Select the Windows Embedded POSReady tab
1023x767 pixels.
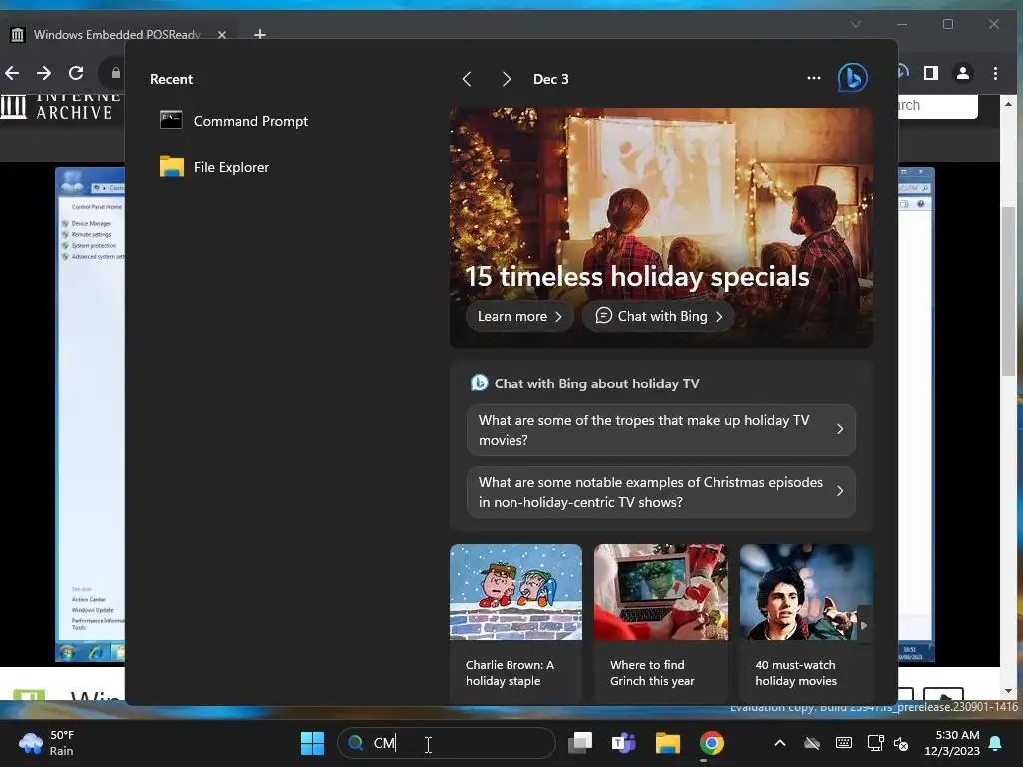click(x=118, y=35)
